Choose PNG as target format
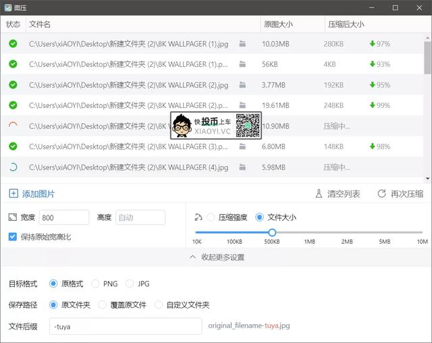 [x=96, y=284]
